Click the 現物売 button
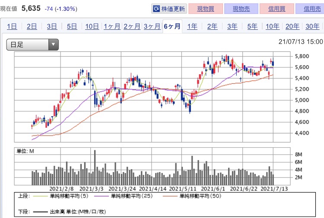The width and height of the screenshot is (324, 218). 241,9
